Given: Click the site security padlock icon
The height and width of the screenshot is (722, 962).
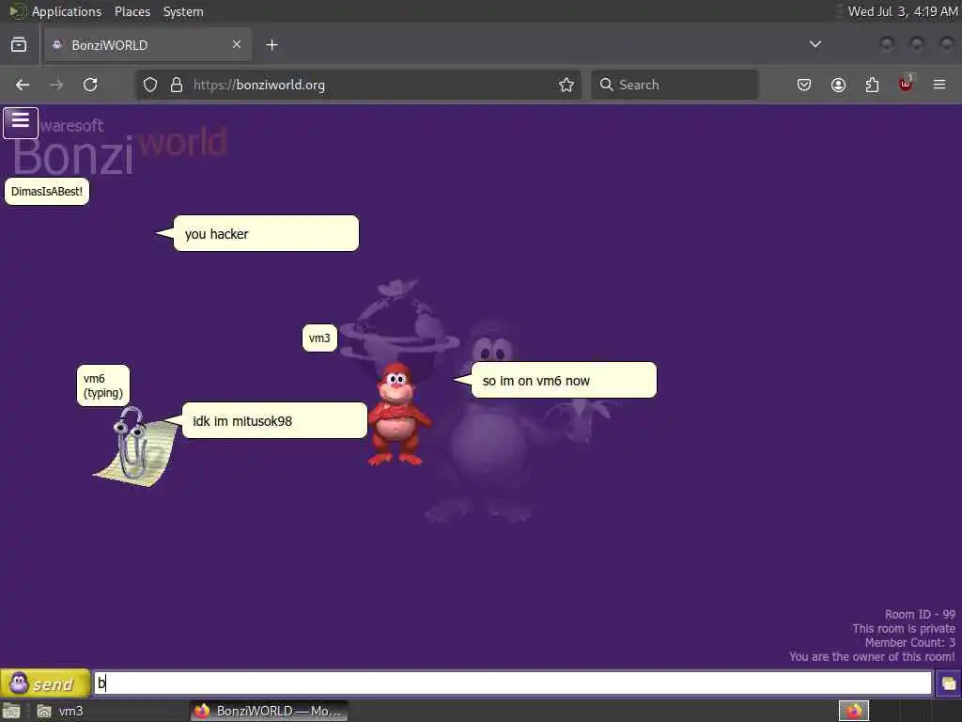Looking at the screenshot, I should click(x=177, y=85).
